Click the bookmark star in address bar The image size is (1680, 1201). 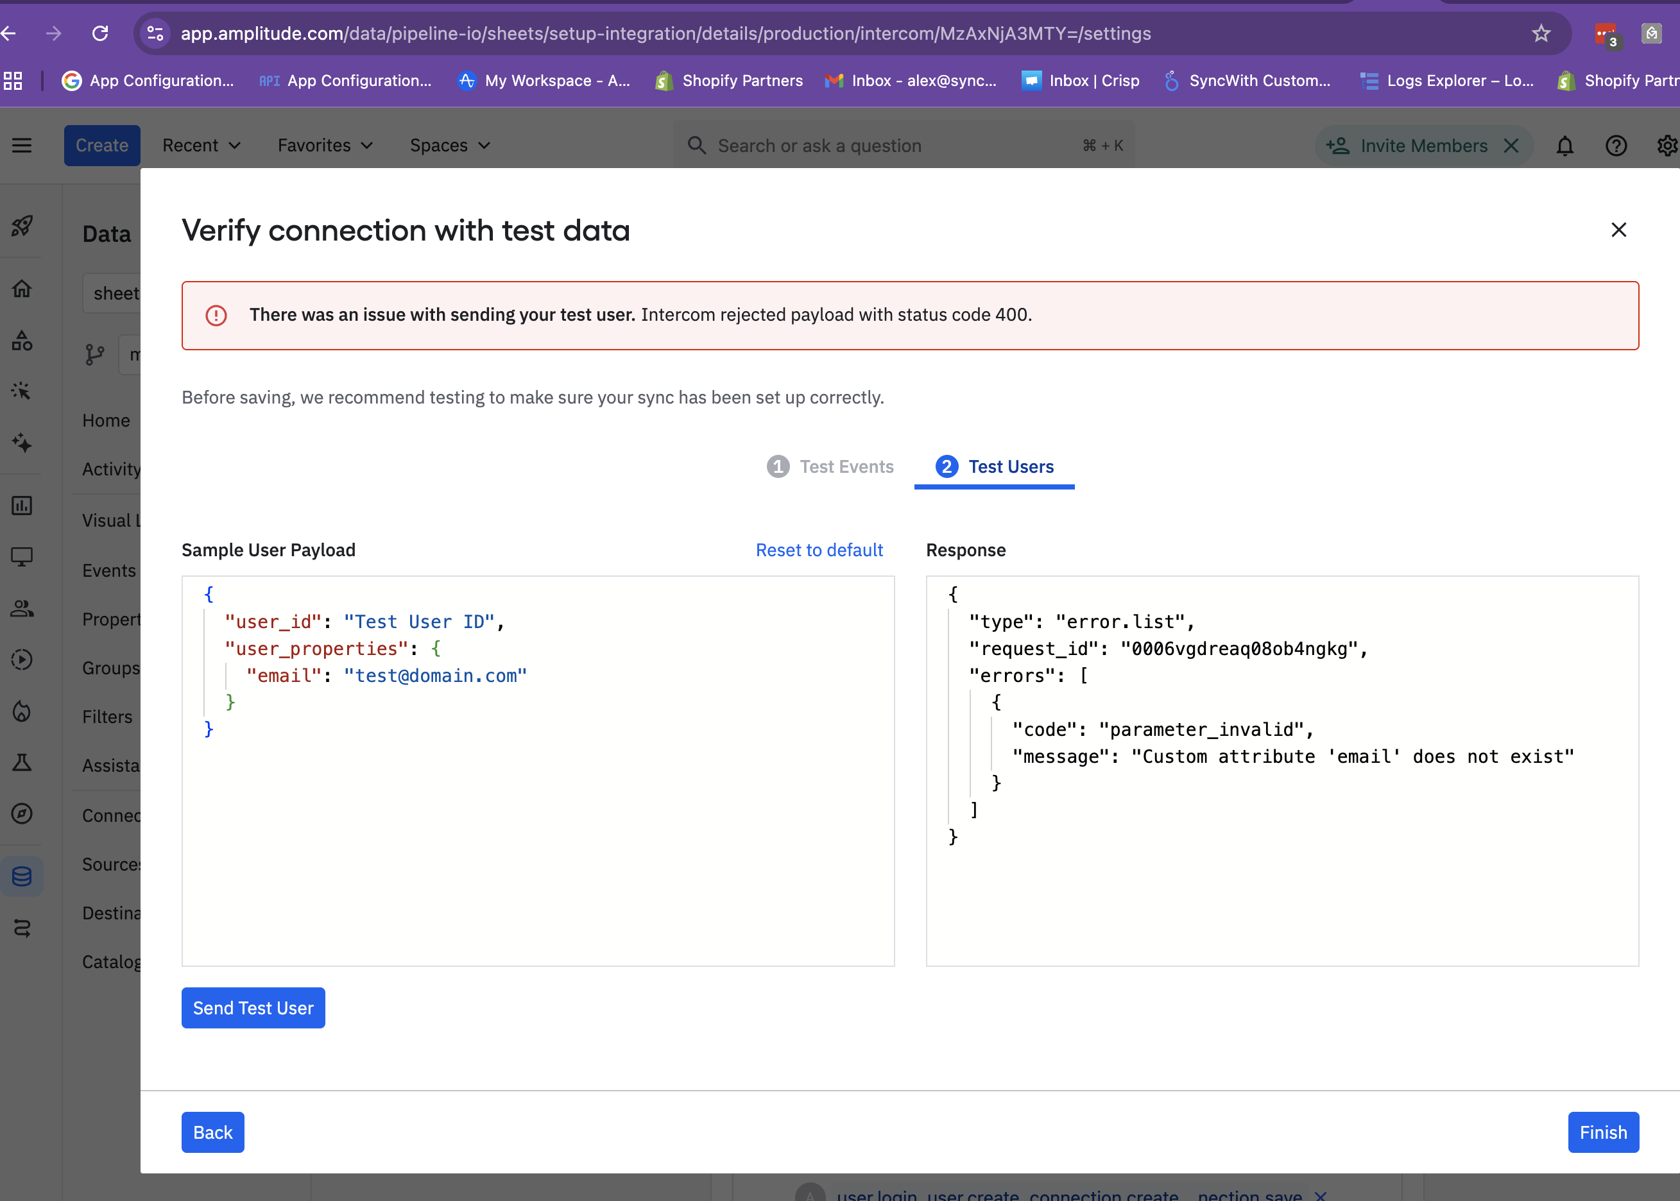tap(1541, 33)
